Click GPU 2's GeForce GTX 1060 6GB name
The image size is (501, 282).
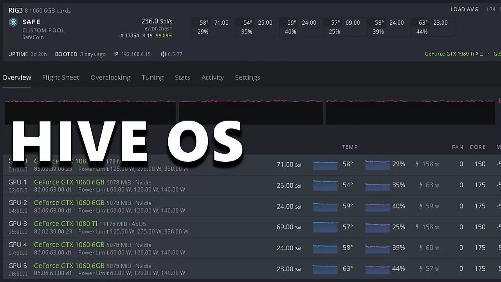[69, 203]
